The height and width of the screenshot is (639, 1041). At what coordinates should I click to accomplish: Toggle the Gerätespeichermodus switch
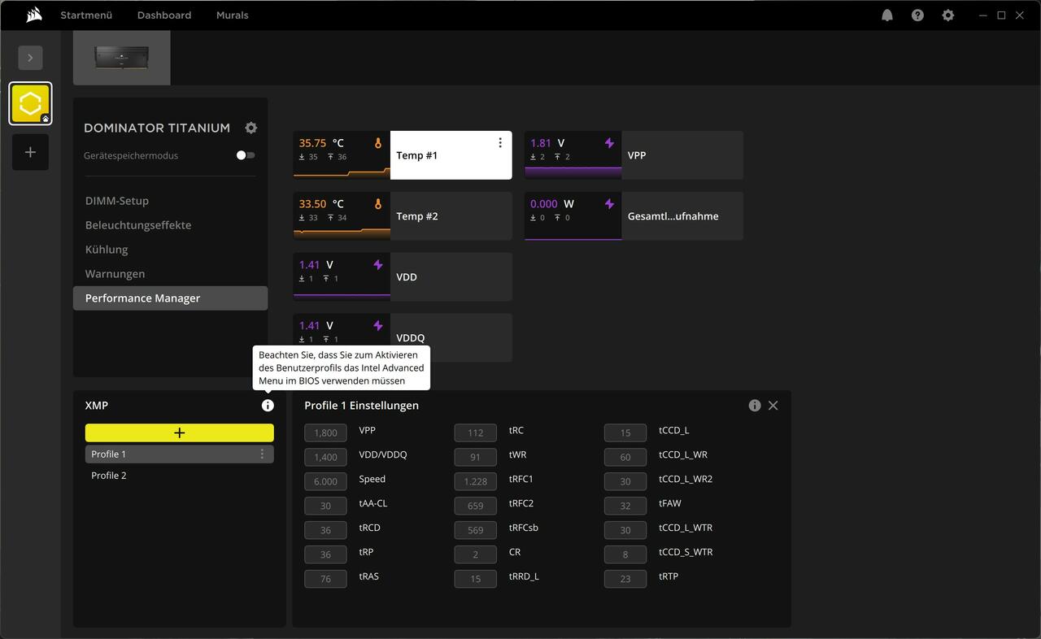point(245,155)
